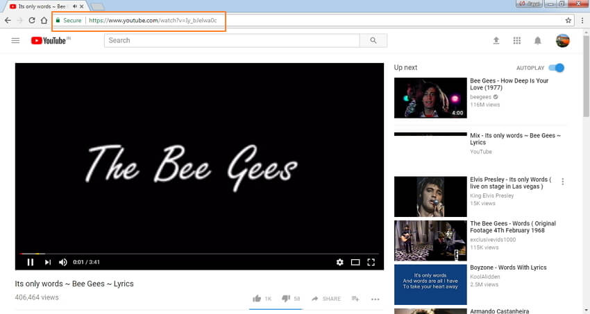Click the video progress bar
The image size is (590, 314).
[199, 254]
